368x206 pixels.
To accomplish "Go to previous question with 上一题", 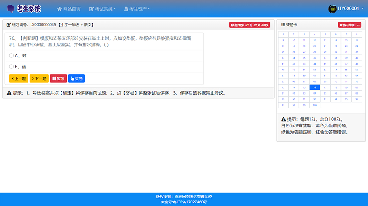I will [19, 79].
